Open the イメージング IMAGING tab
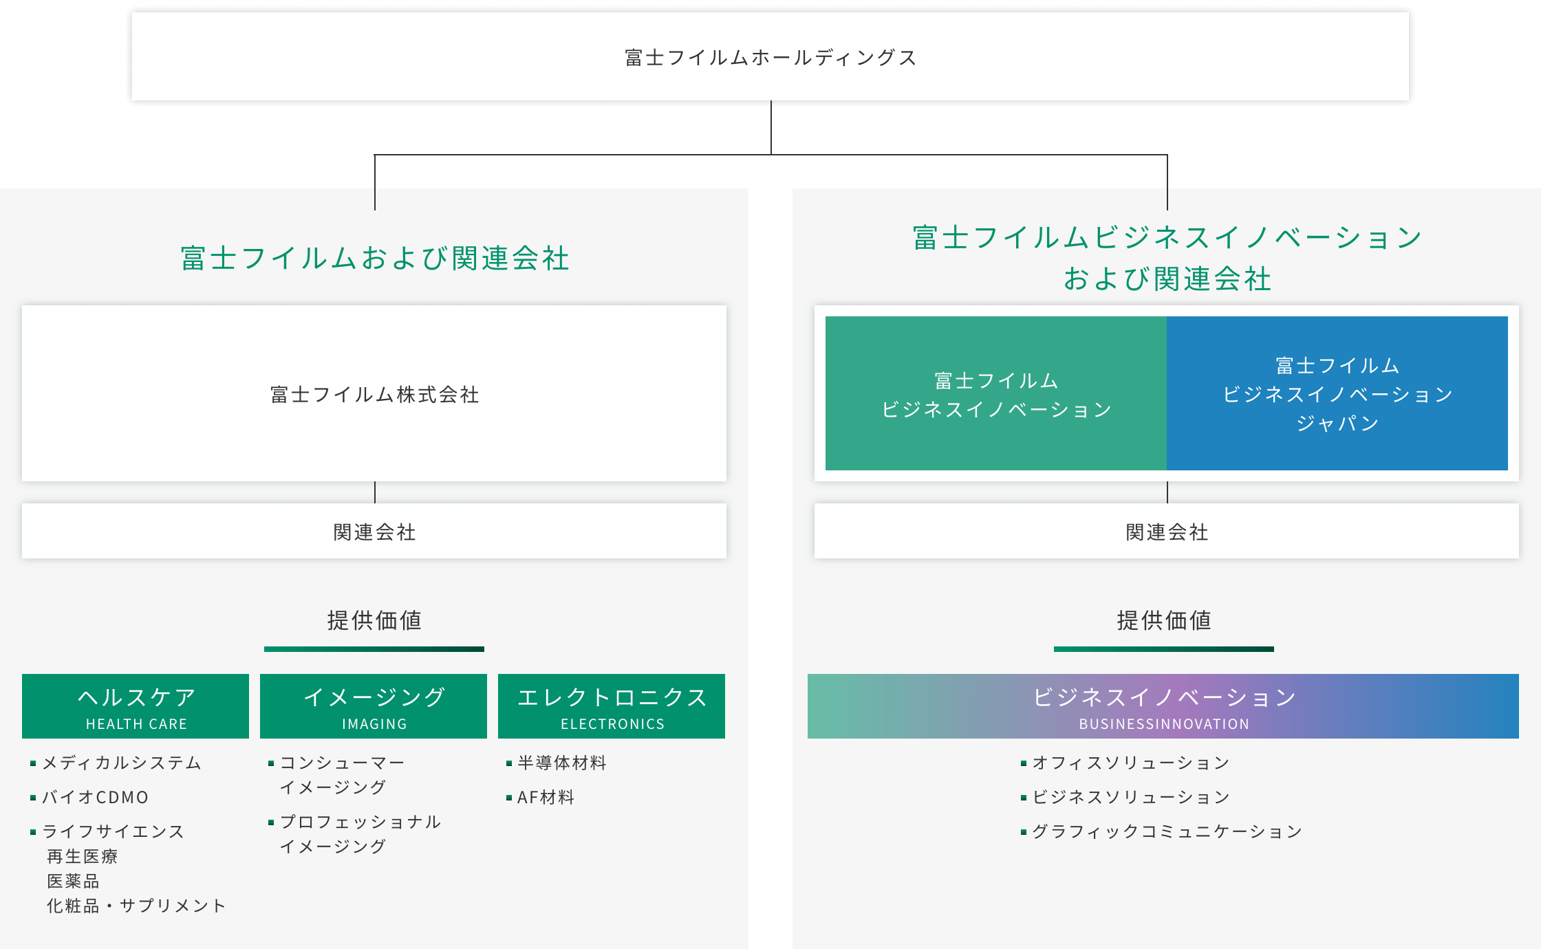Screen dimensions: 1541x949 pos(374,706)
